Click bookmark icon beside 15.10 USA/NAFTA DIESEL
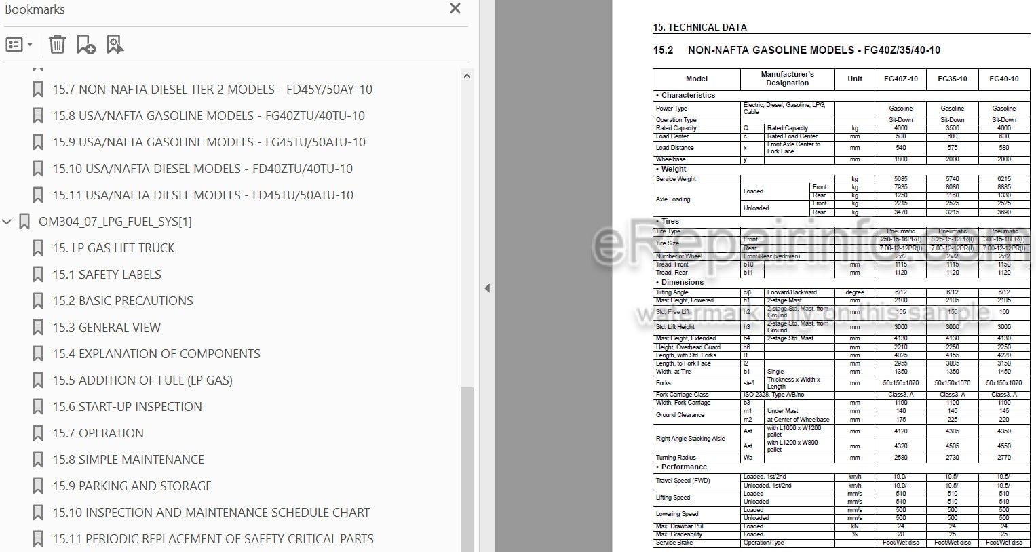 pos(38,169)
